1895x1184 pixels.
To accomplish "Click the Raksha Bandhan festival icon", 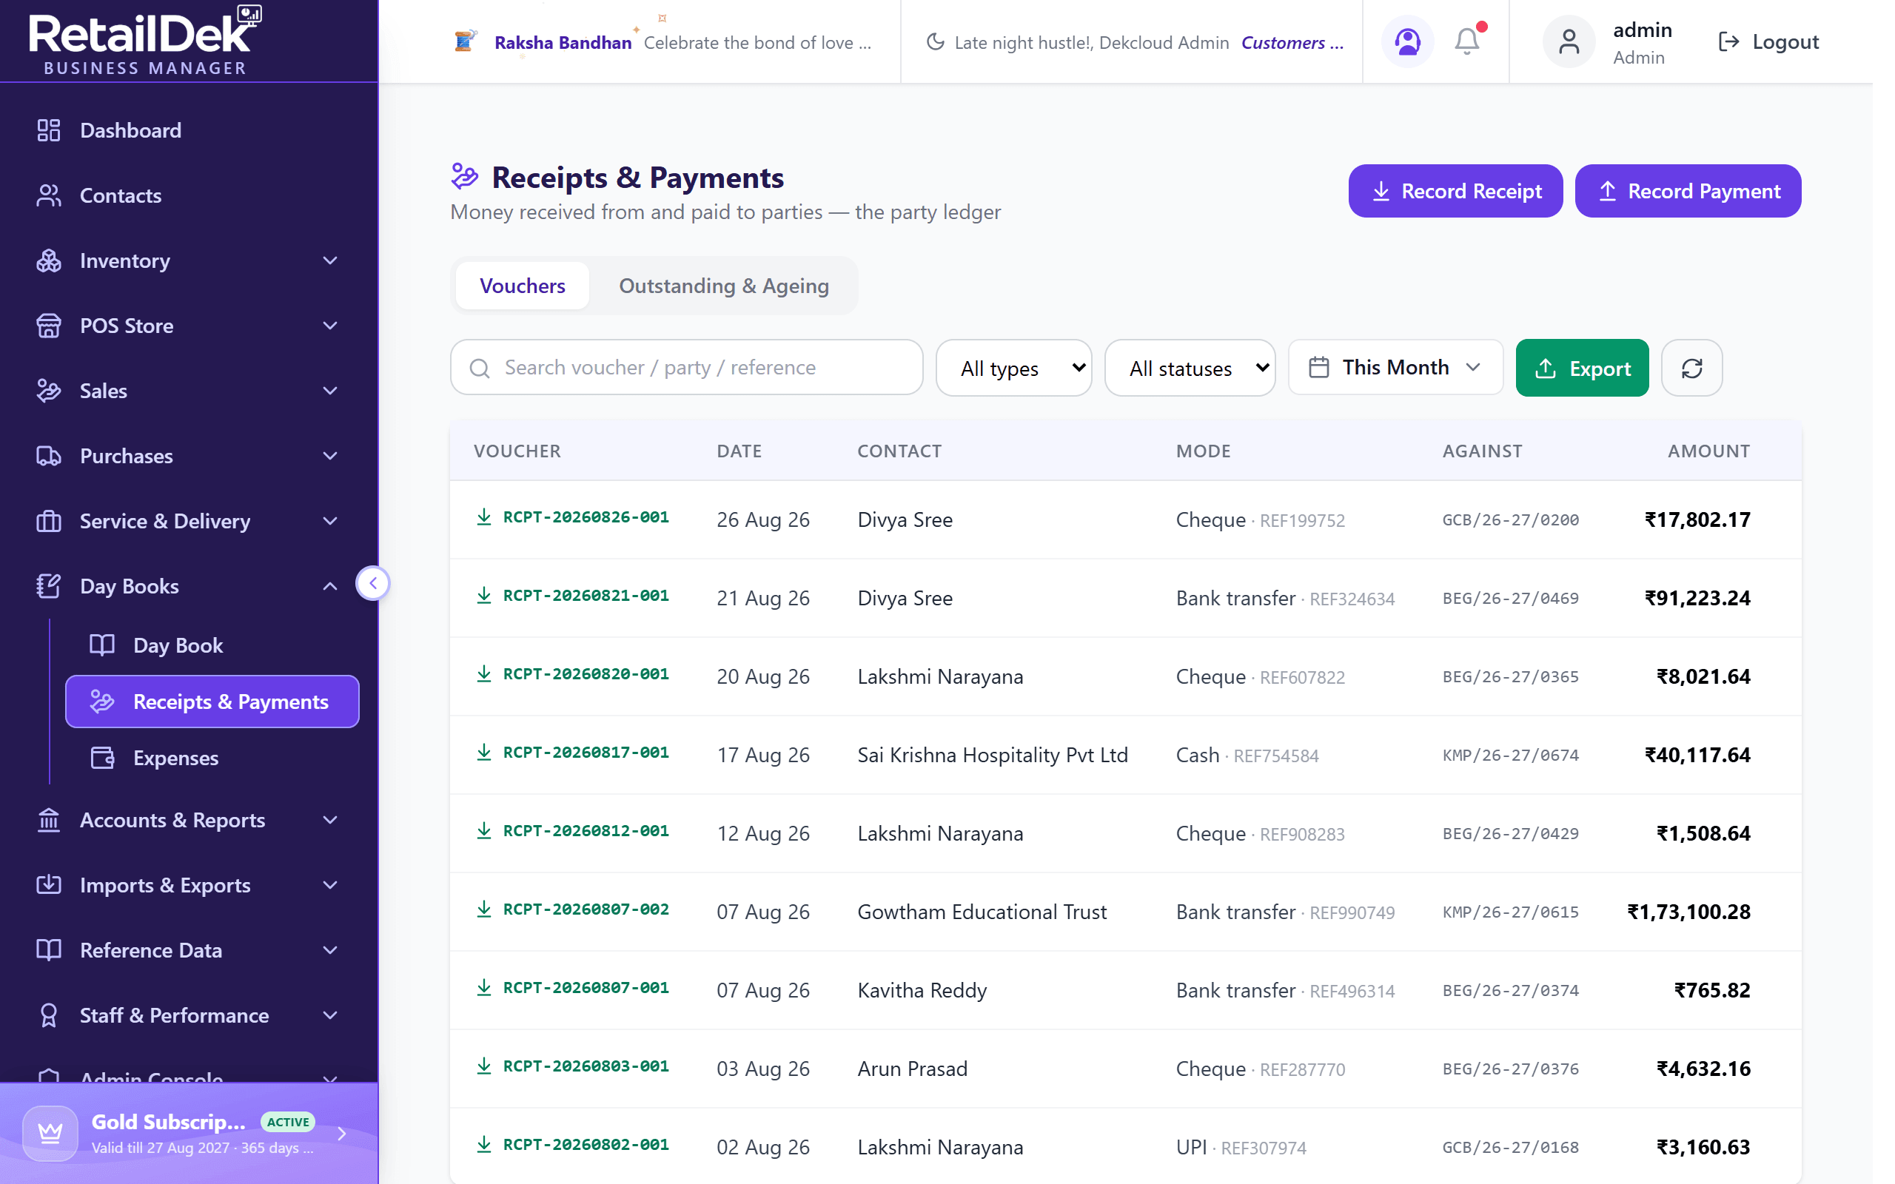I will click(465, 41).
